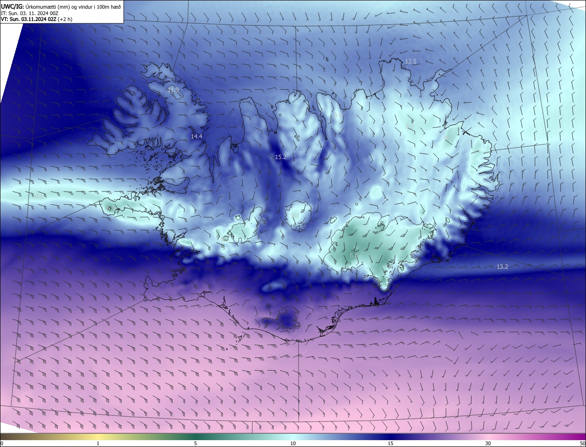Click the 13.2 value on the map
586x447 pixels.
pos(502,266)
